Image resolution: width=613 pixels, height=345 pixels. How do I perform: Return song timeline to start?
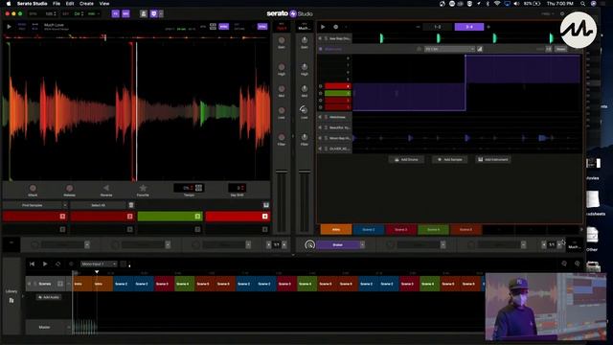[32, 264]
